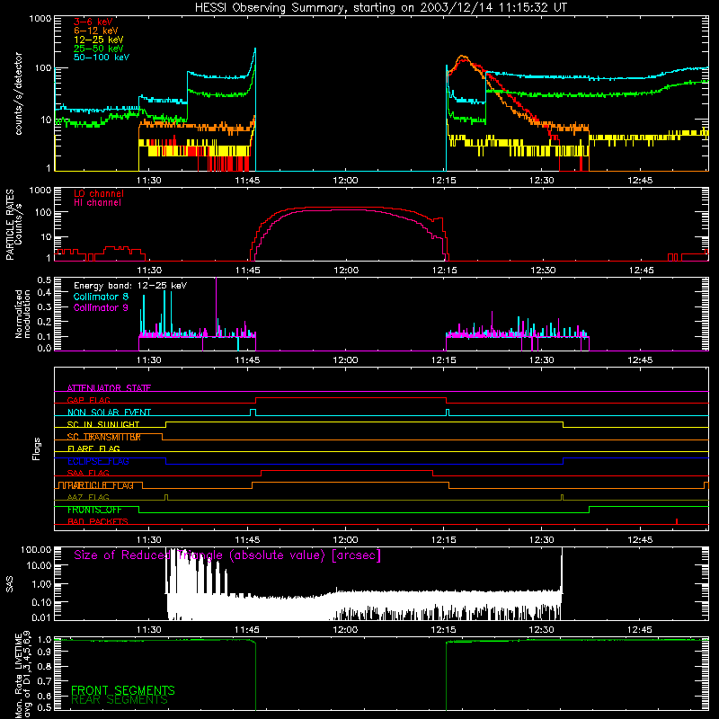Image resolution: width=719 pixels, height=719 pixels.
Task: Click the raised red GAP_FLAG segment
Action: click(351, 397)
